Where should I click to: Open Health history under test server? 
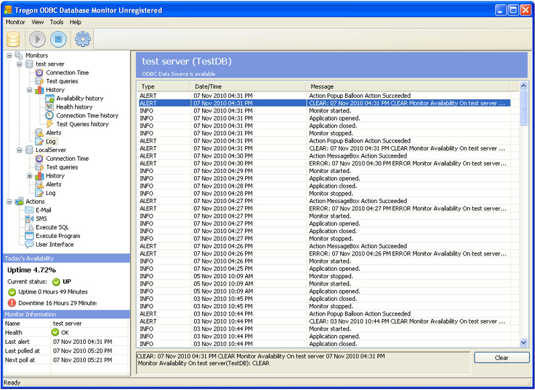click(74, 107)
